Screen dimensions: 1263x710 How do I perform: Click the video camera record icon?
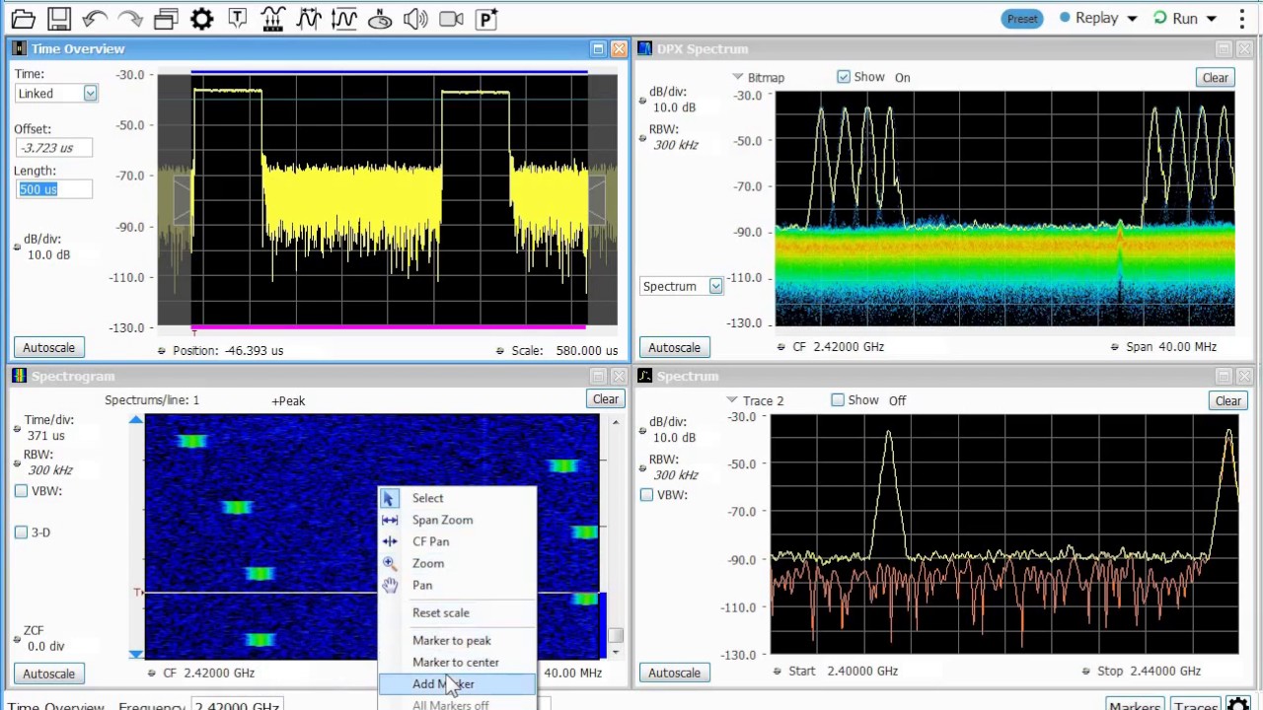coord(451,18)
